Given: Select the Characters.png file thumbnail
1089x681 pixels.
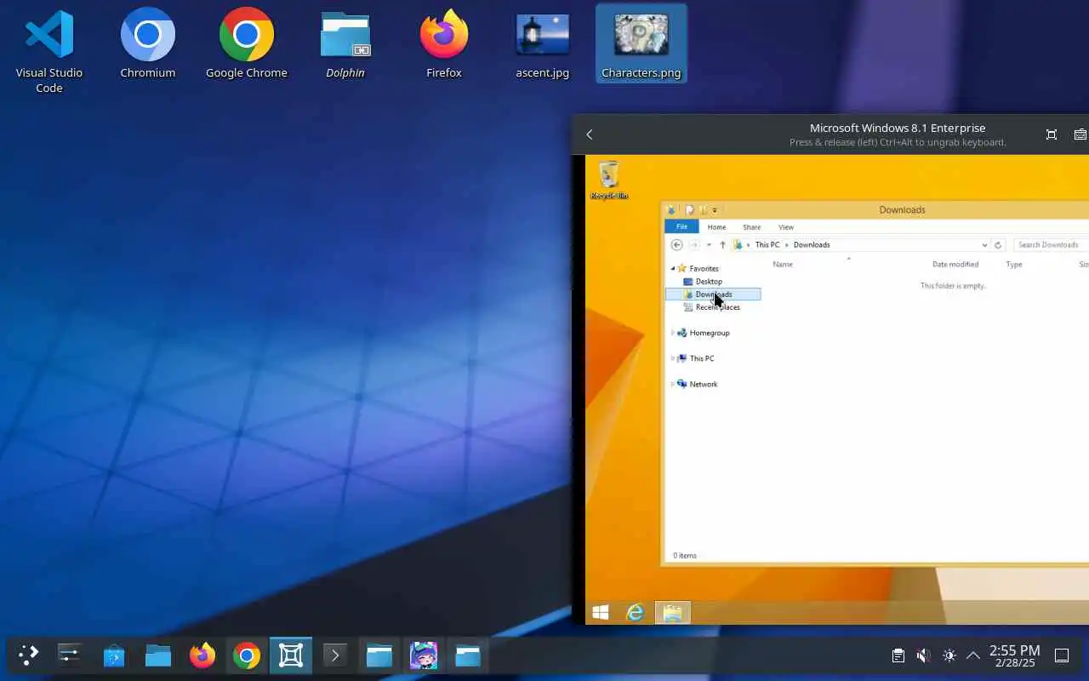Looking at the screenshot, I should pos(641,44).
